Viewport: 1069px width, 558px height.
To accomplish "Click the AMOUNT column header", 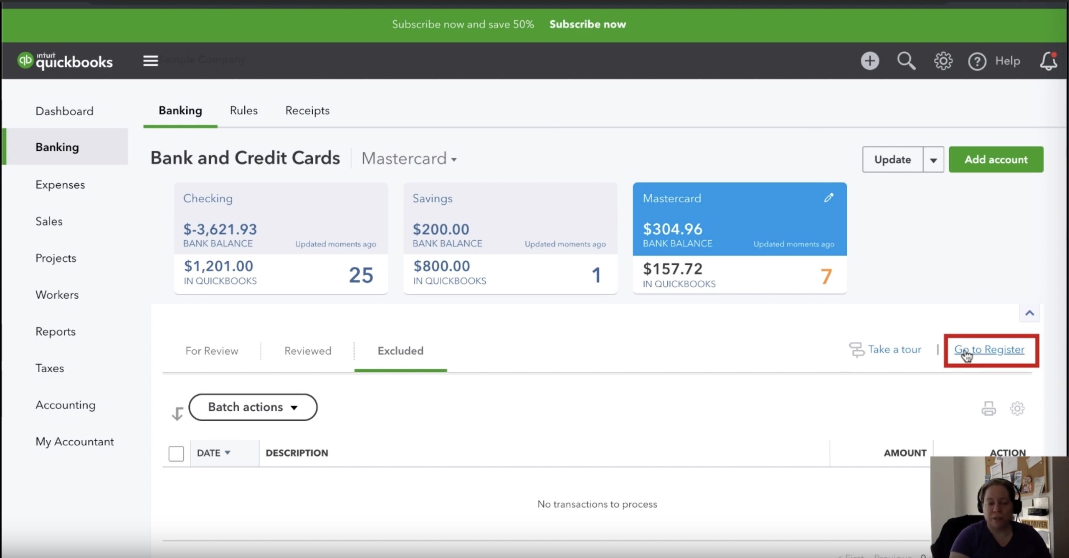I will click(x=905, y=453).
